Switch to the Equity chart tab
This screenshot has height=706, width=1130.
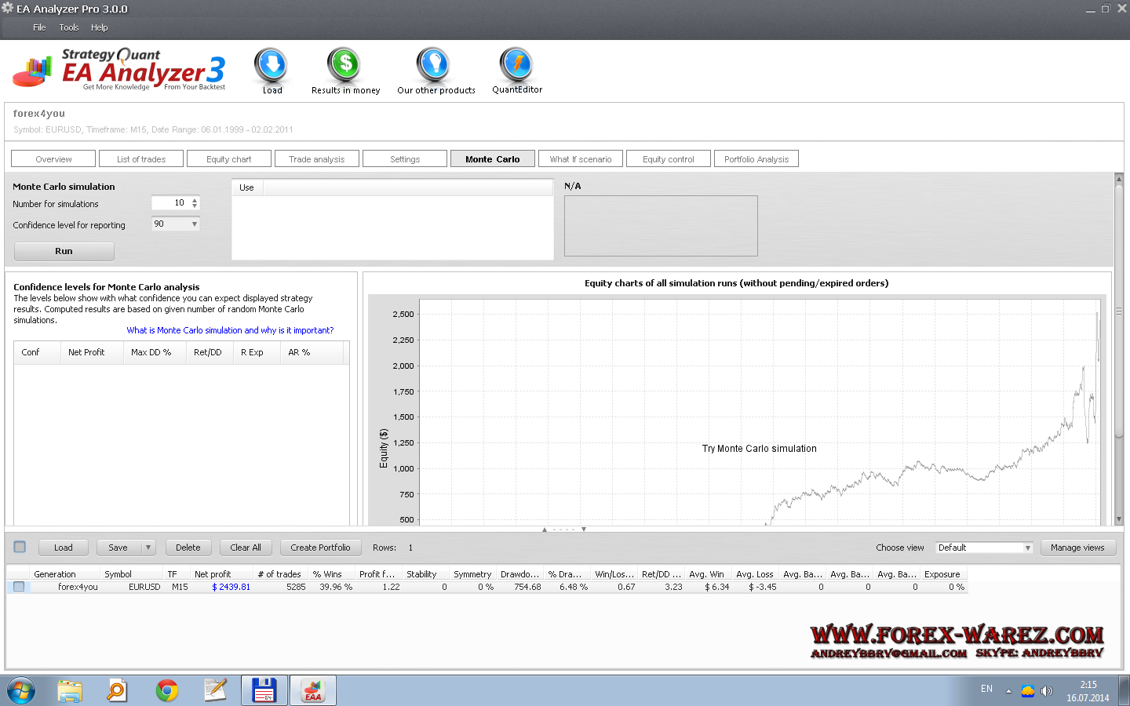(x=228, y=159)
